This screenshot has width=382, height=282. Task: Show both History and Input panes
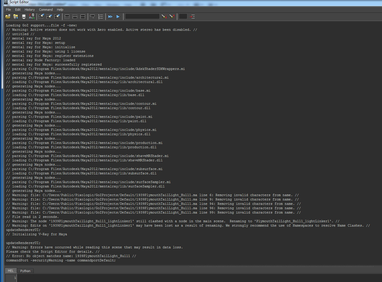(x=83, y=17)
